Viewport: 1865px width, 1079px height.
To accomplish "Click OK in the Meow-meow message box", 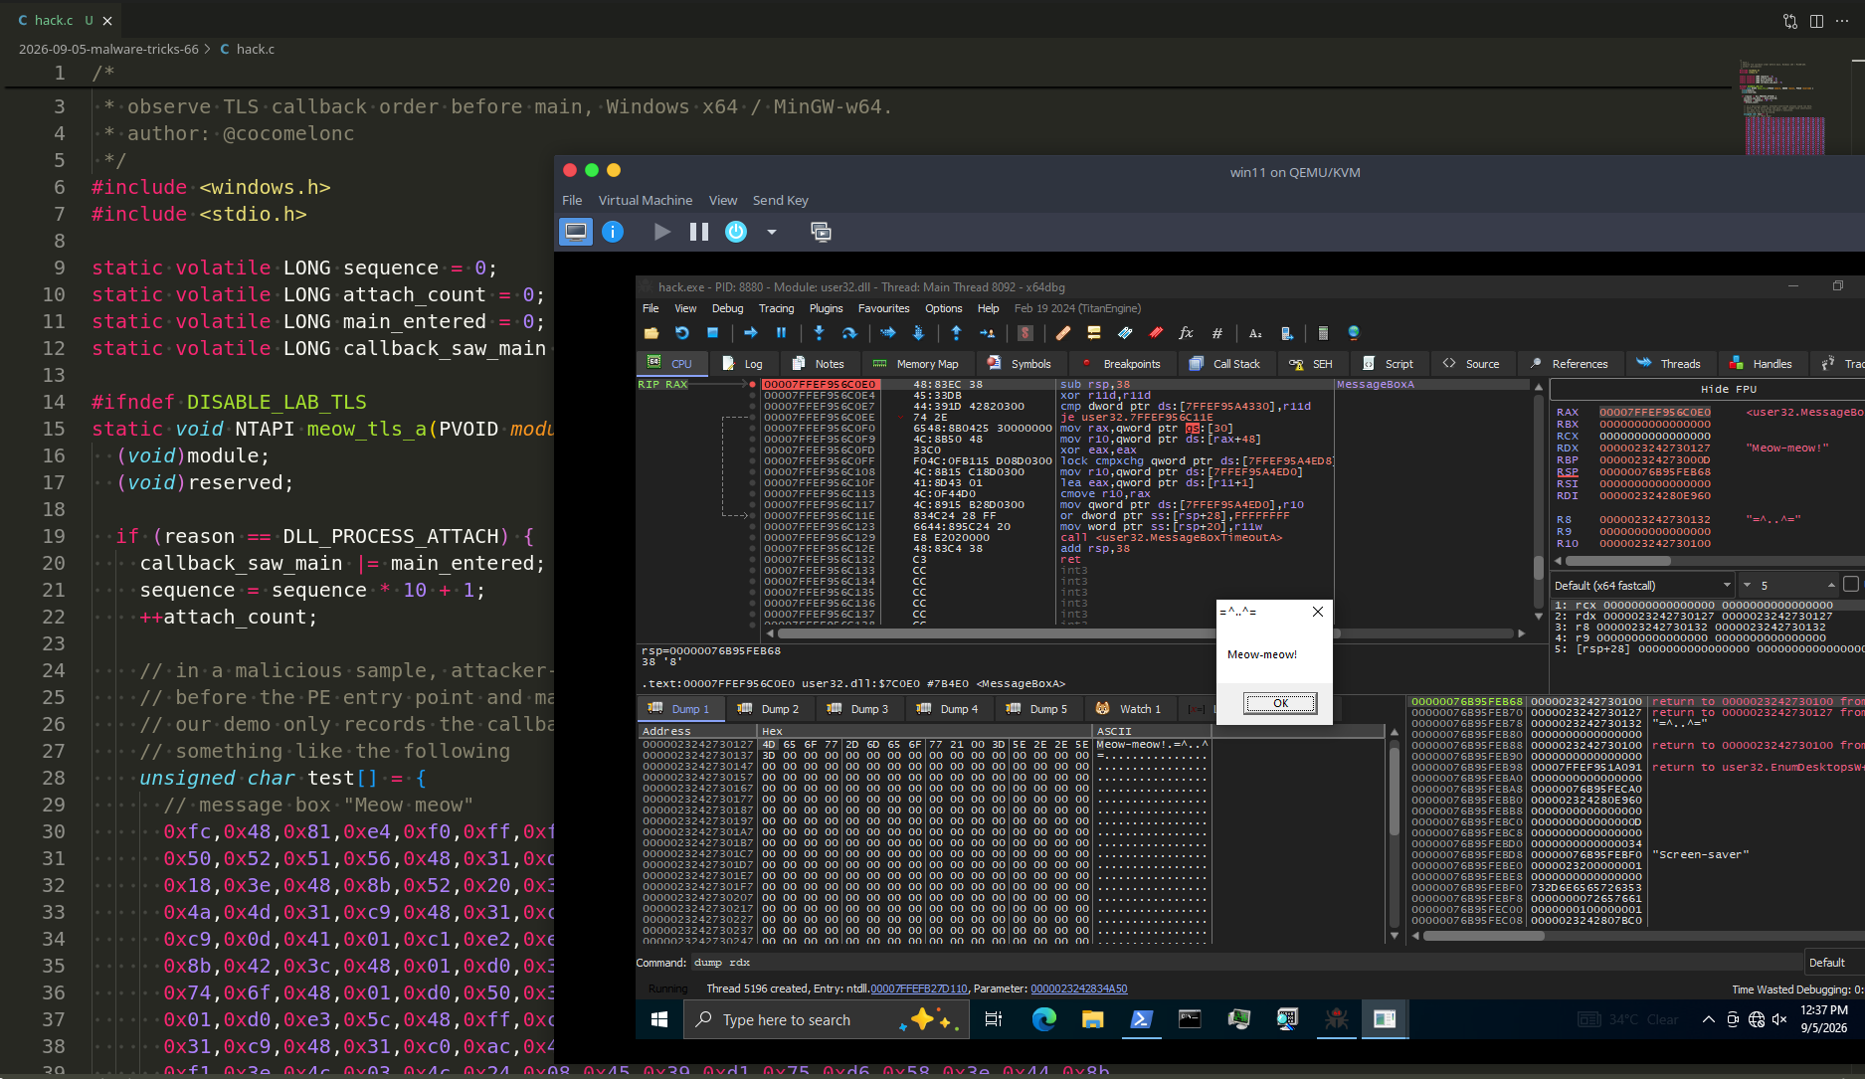I will click(1280, 703).
